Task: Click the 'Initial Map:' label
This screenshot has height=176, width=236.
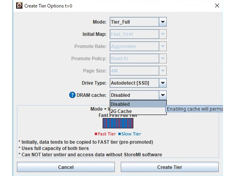Action: (x=94, y=34)
